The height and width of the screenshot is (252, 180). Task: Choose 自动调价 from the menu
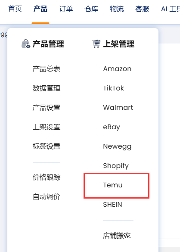coord(47,197)
